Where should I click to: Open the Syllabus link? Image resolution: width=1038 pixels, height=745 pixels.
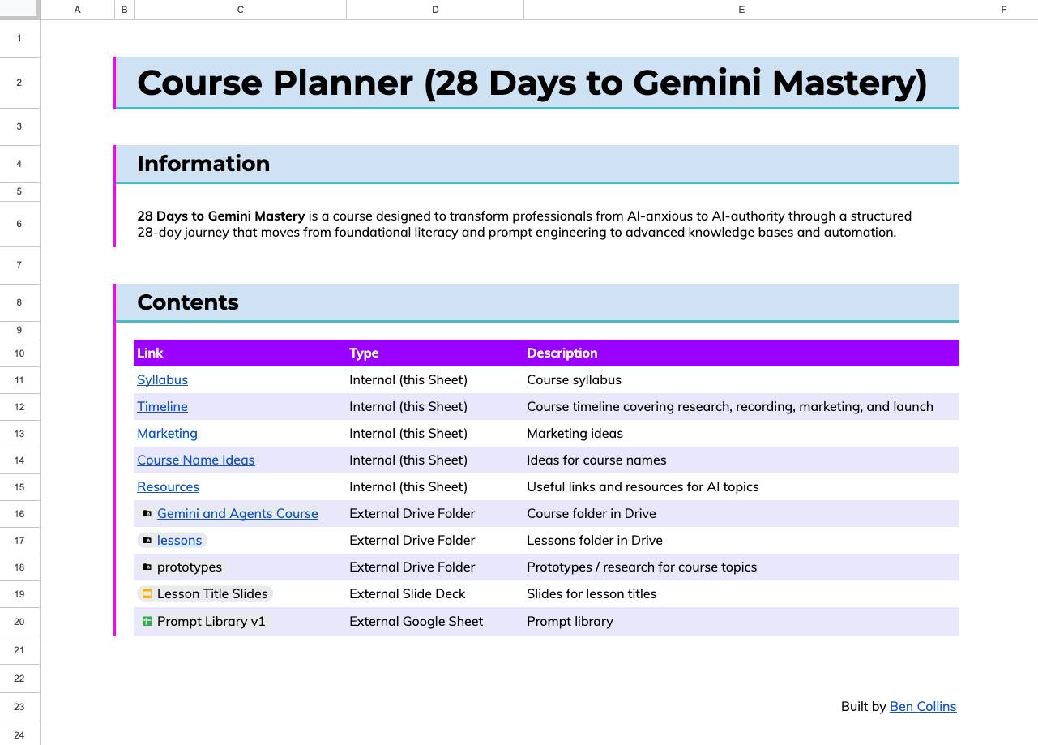[162, 380]
